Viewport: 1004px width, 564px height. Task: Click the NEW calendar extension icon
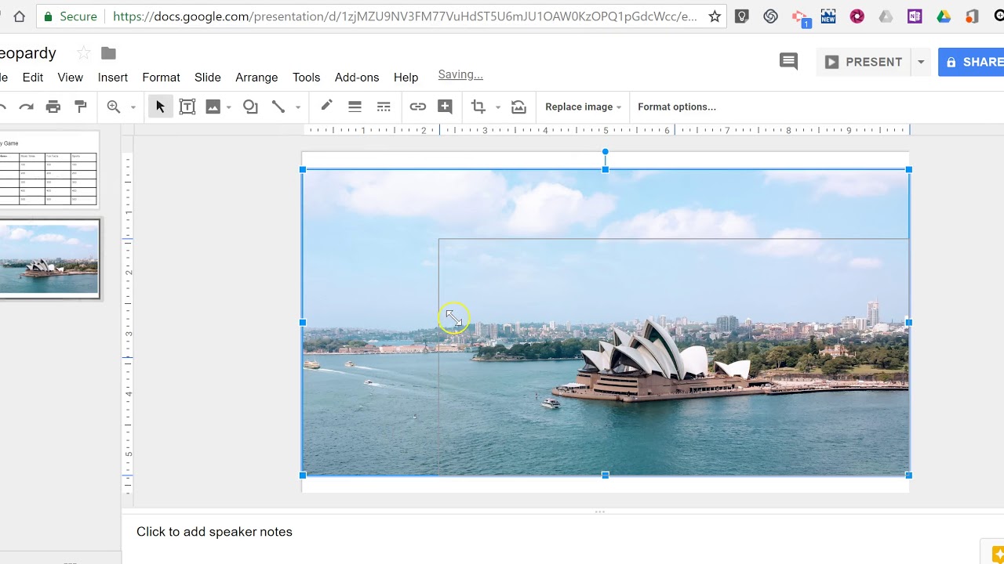[x=828, y=16]
